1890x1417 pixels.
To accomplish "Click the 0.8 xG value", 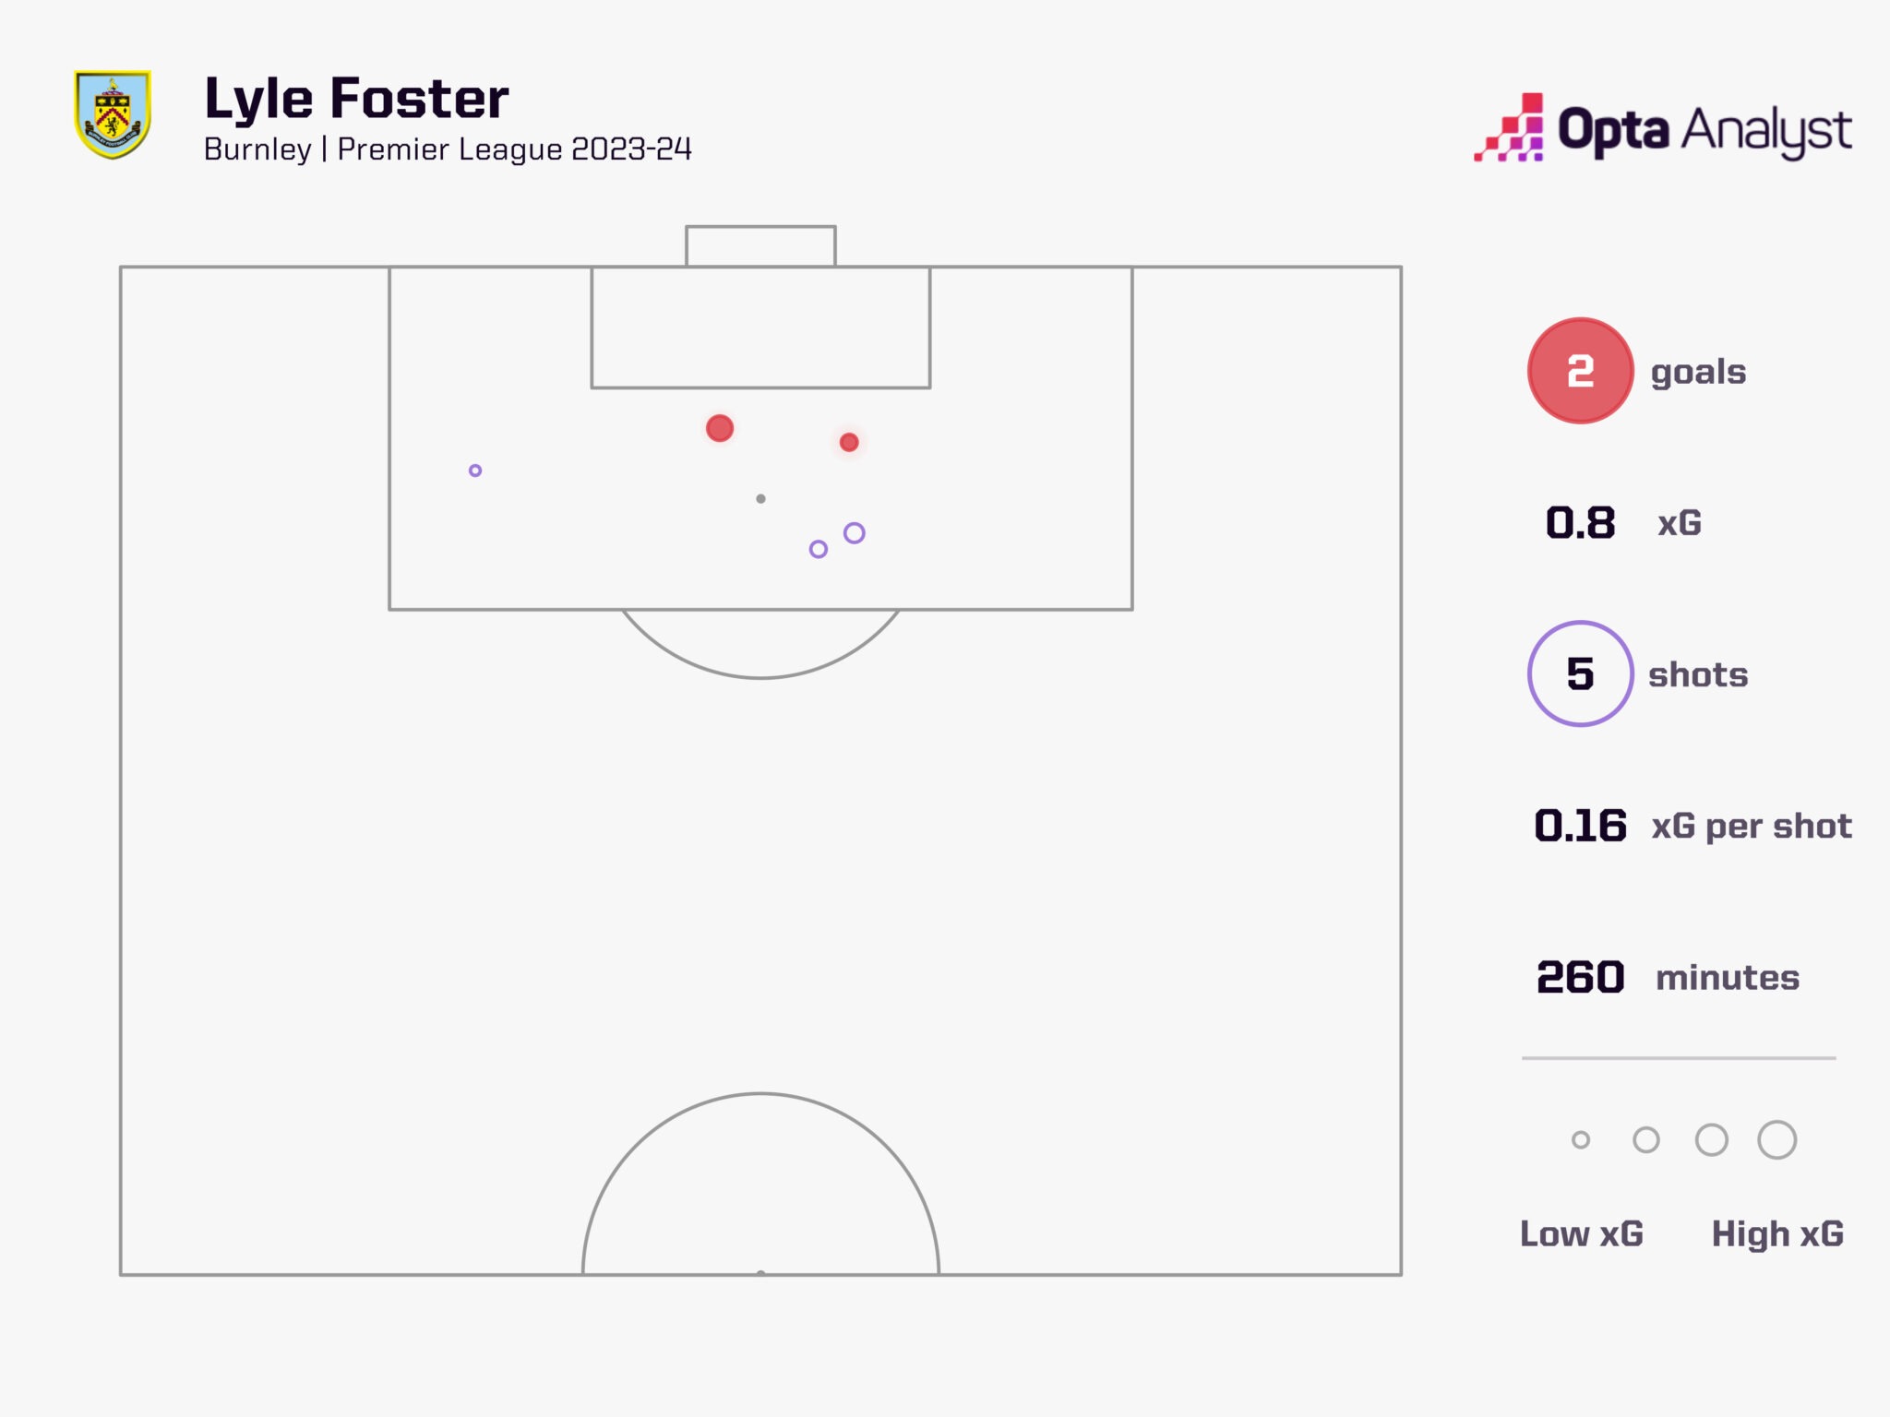I will pyautogui.click(x=1581, y=523).
